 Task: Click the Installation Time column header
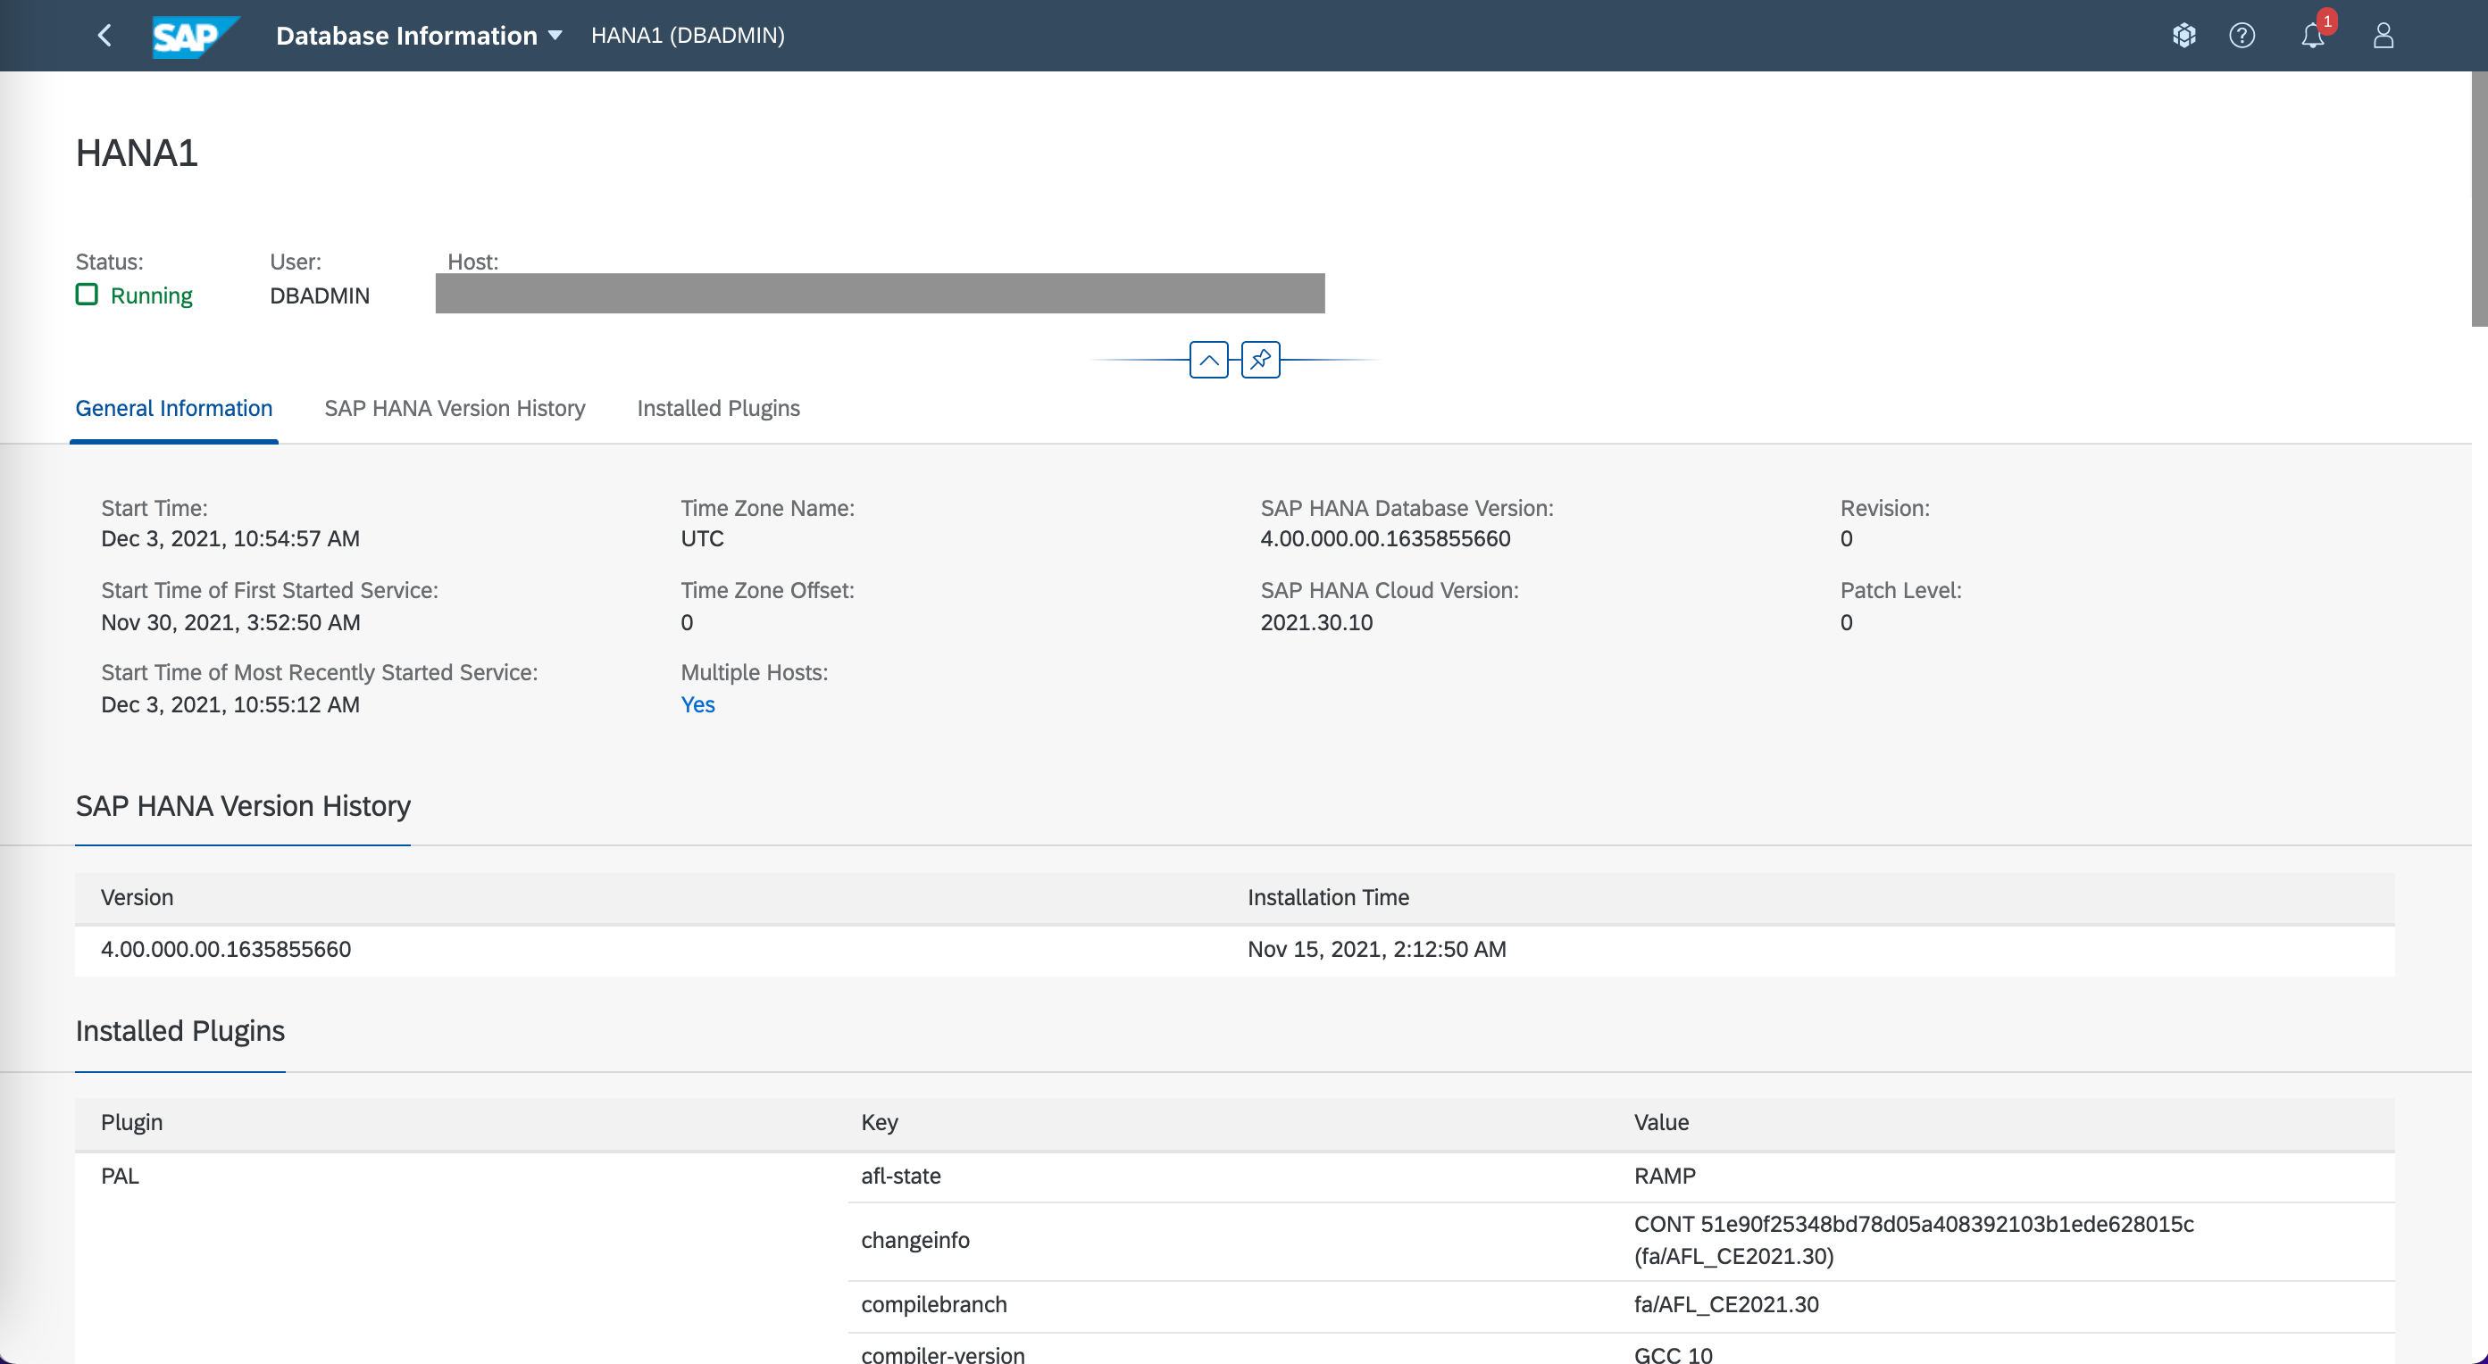[1328, 898]
